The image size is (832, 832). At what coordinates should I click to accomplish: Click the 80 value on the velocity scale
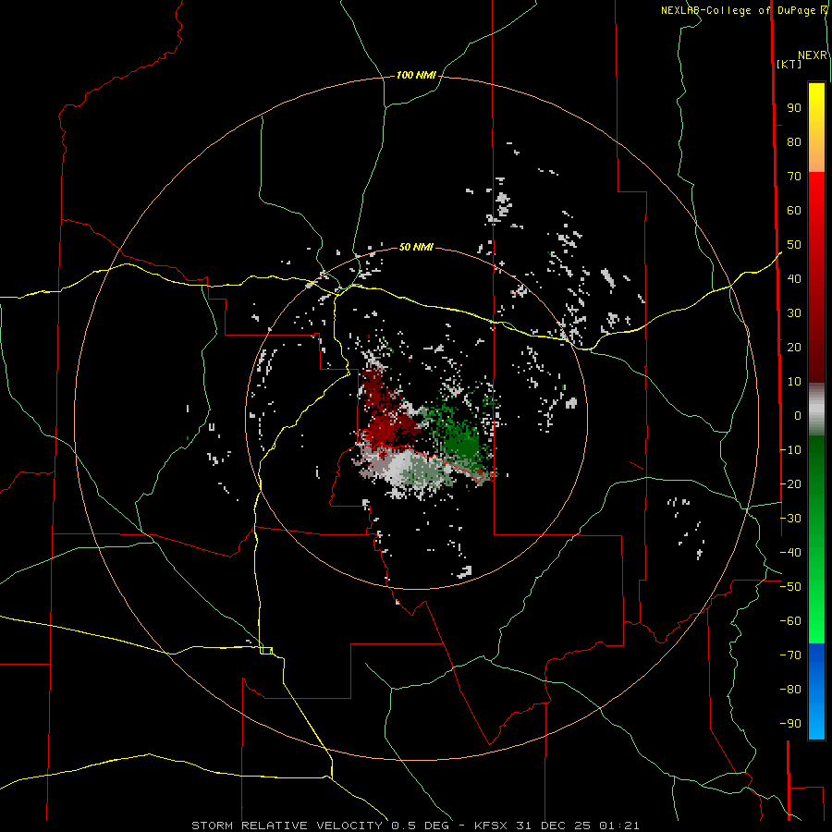click(x=794, y=142)
